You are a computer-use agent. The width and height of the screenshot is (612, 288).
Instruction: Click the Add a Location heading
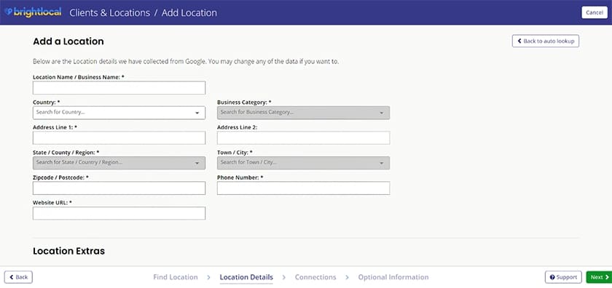pos(68,41)
